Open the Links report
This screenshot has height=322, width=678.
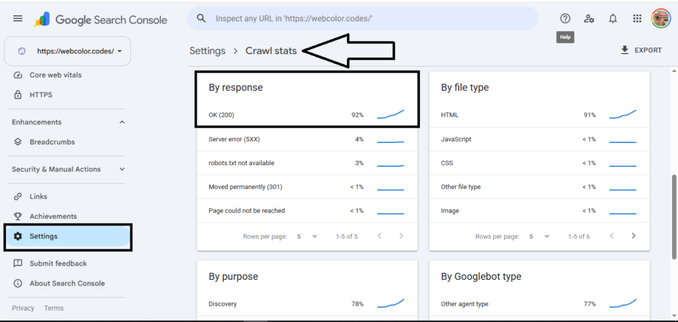point(38,196)
